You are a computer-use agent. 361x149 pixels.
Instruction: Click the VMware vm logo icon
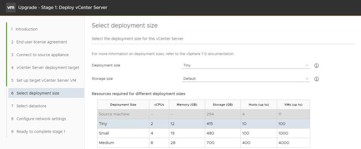[11, 7]
